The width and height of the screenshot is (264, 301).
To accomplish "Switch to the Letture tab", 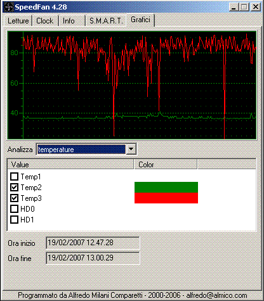I will click(x=18, y=21).
